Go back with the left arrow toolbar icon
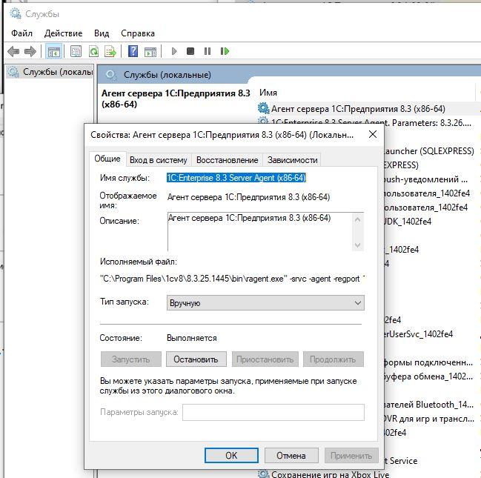The height and width of the screenshot is (478, 481). pyautogui.click(x=13, y=51)
